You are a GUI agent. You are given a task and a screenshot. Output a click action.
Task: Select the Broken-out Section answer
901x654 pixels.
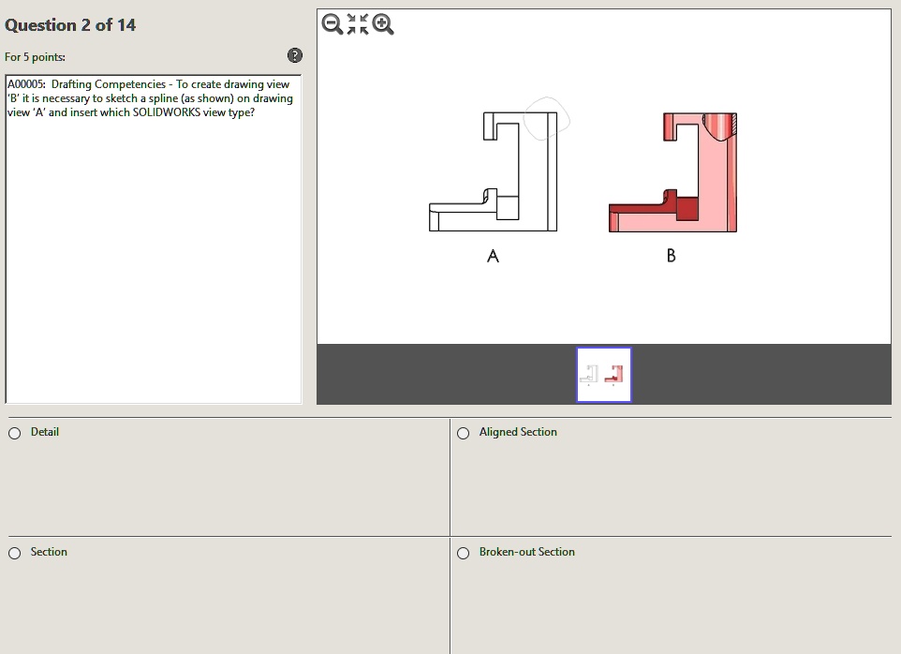click(463, 553)
